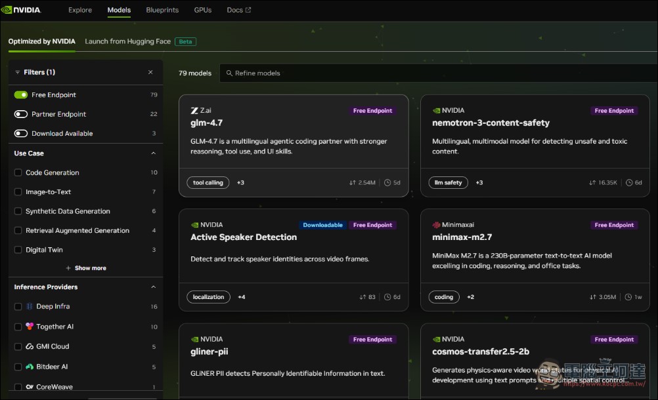Click the usage arrows icon beside 83
The height and width of the screenshot is (400, 658).
pyautogui.click(x=362, y=297)
